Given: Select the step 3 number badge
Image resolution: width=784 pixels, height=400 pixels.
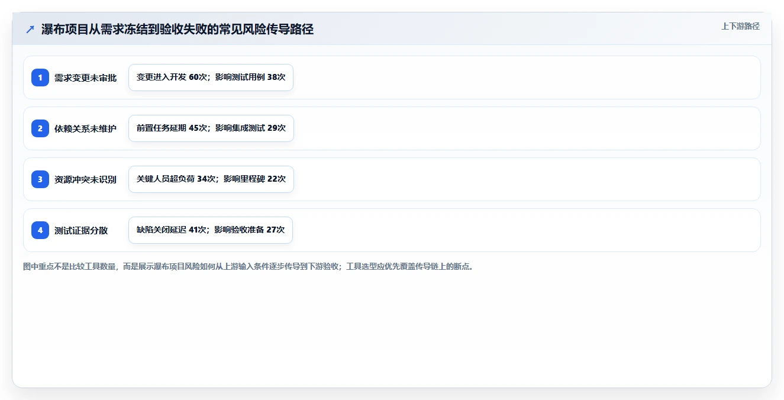Looking at the screenshot, I should pos(40,179).
